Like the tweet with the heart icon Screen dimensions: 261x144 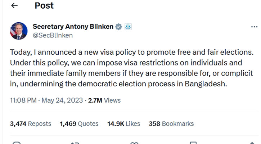134,143
